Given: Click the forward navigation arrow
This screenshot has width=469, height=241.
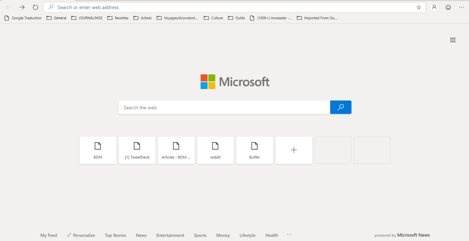Looking at the screenshot, I should coord(22,7).
